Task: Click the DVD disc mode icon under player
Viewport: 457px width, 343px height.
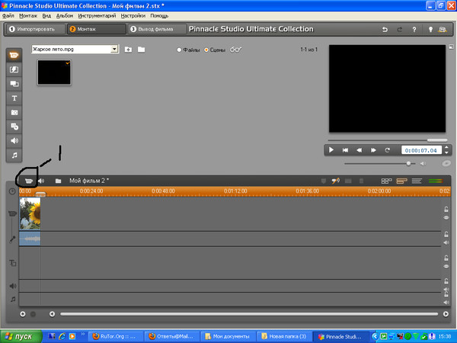Action: click(x=446, y=164)
